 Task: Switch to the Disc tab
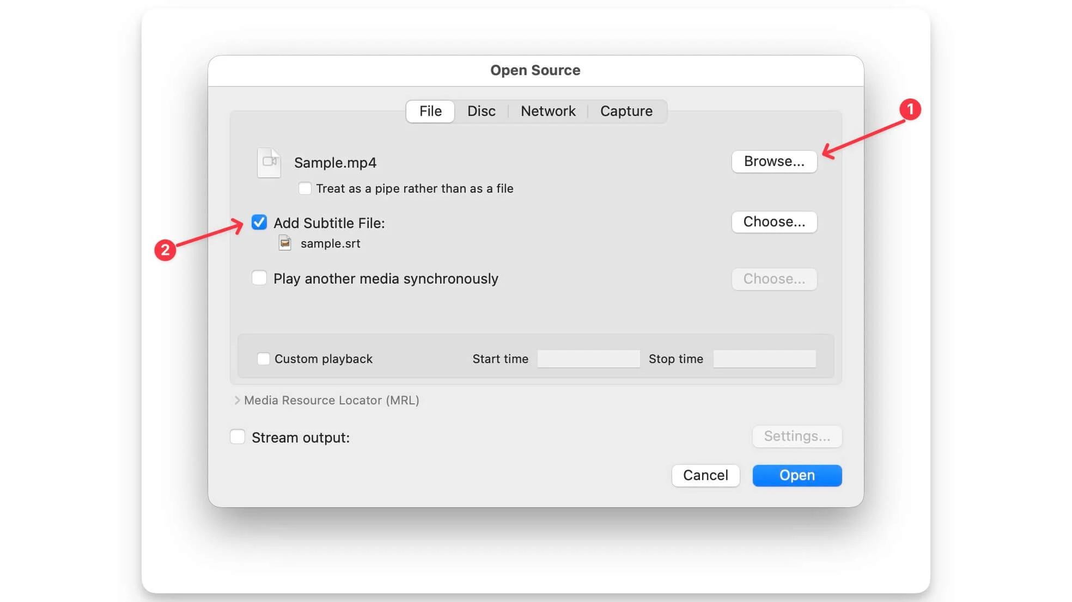(481, 111)
